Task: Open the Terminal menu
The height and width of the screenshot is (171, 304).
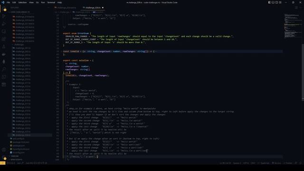Action: tap(51, 2)
